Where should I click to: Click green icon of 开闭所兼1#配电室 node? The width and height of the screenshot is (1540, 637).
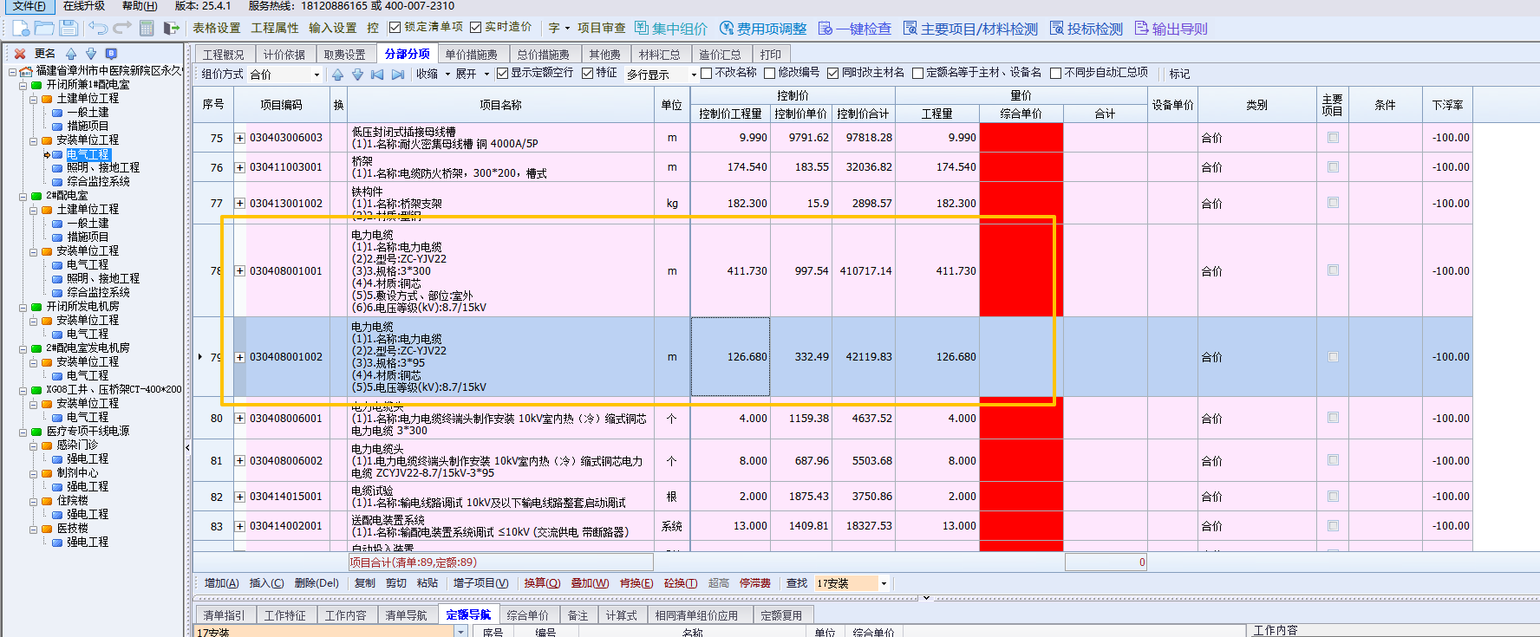click(x=36, y=85)
